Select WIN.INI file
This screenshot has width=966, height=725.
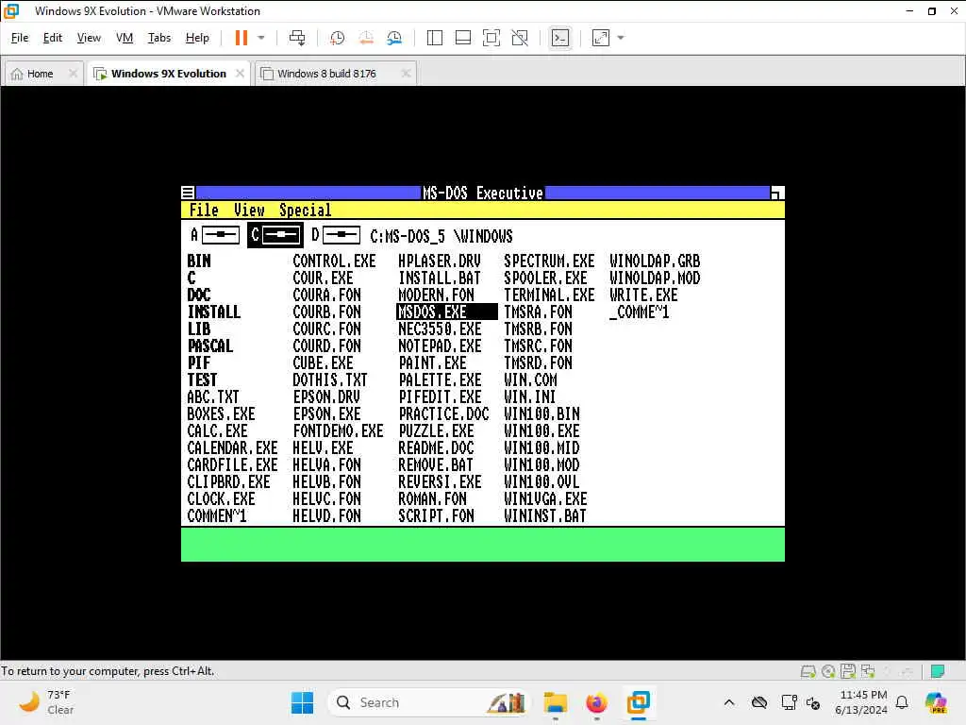530,397
